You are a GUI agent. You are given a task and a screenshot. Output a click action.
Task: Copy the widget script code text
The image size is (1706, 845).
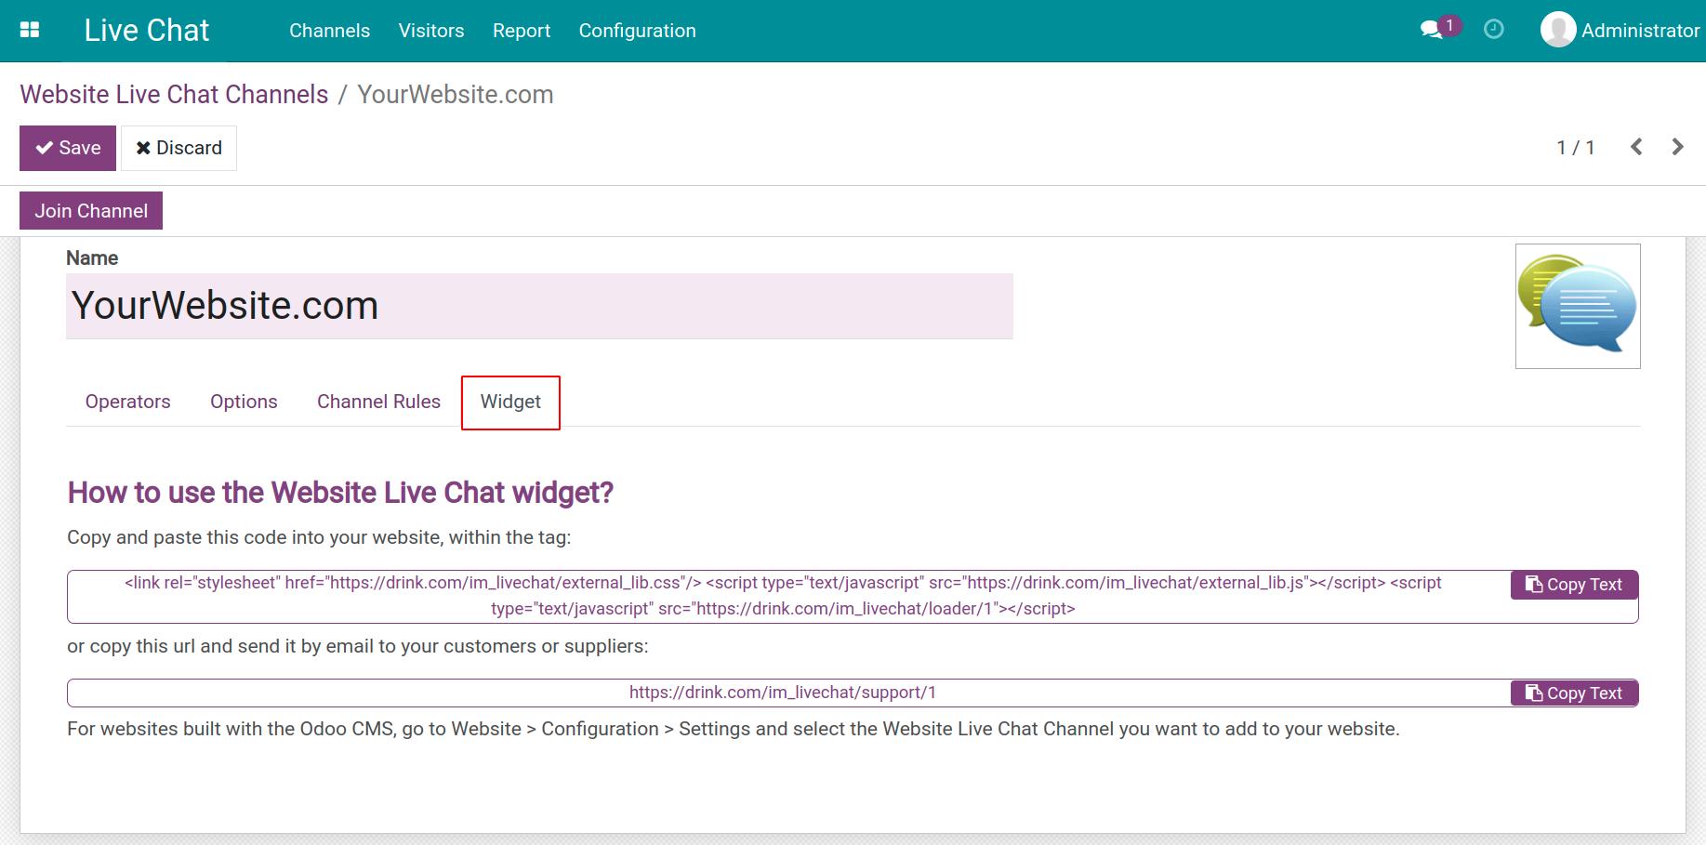(x=1574, y=585)
